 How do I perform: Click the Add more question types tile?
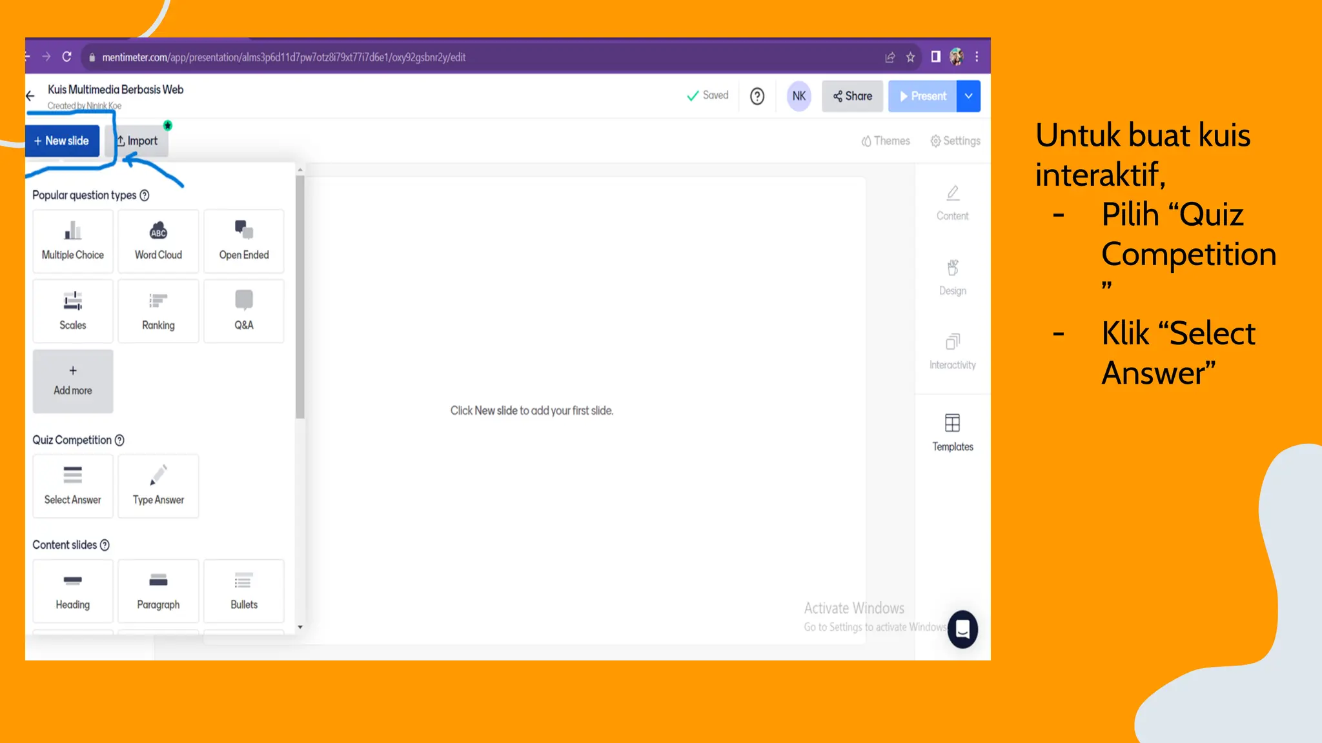click(72, 381)
